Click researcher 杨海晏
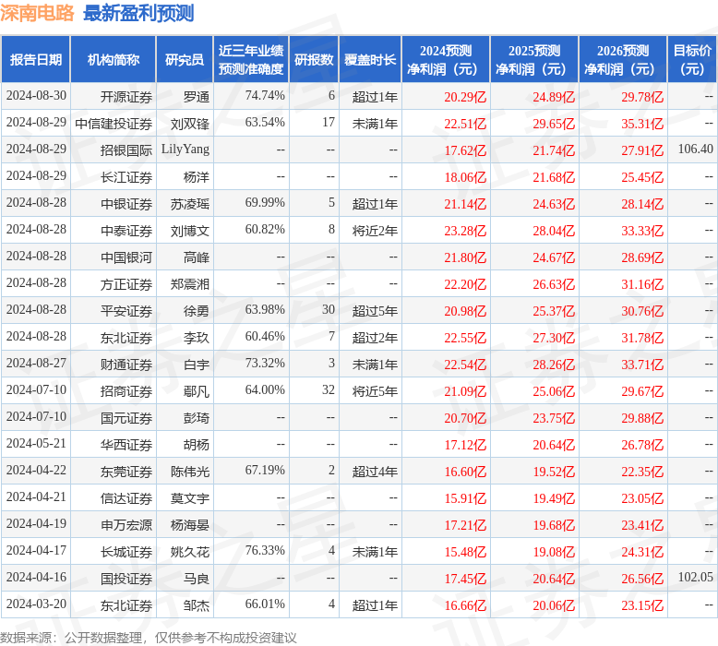Image resolution: width=718 pixels, height=646 pixels. point(190,526)
